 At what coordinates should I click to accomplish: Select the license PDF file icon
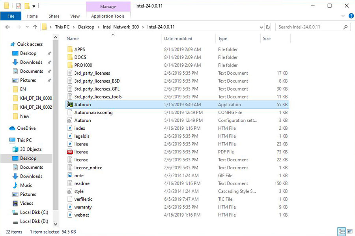pyautogui.click(x=70, y=152)
